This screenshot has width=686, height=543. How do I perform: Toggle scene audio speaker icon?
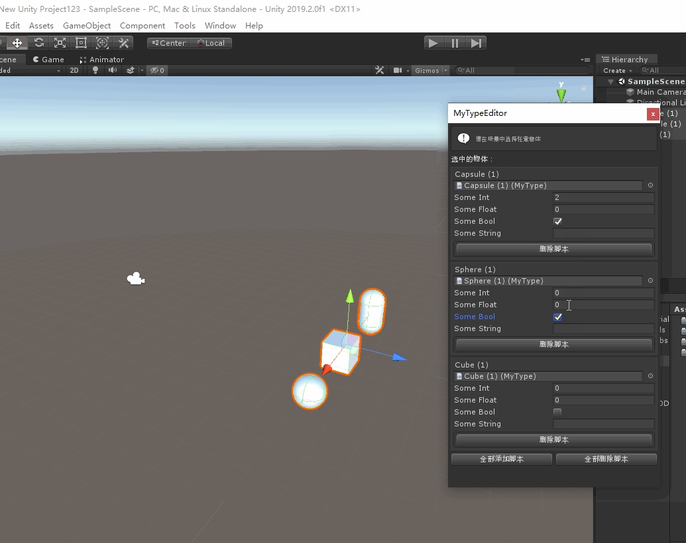(113, 70)
